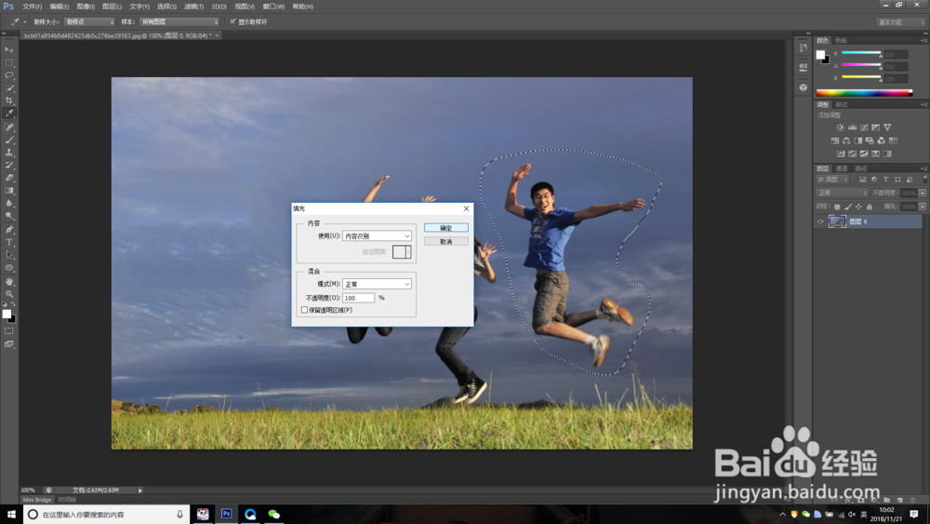
Task: Open the Filter menu
Action: (193, 7)
